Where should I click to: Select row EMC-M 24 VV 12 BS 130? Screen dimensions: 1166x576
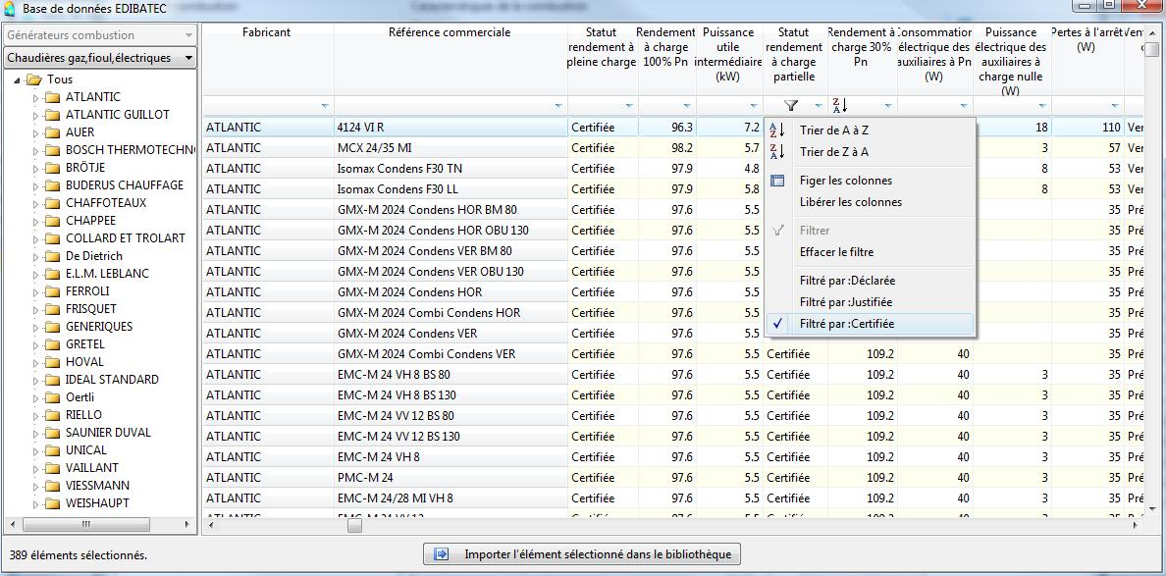673,437
